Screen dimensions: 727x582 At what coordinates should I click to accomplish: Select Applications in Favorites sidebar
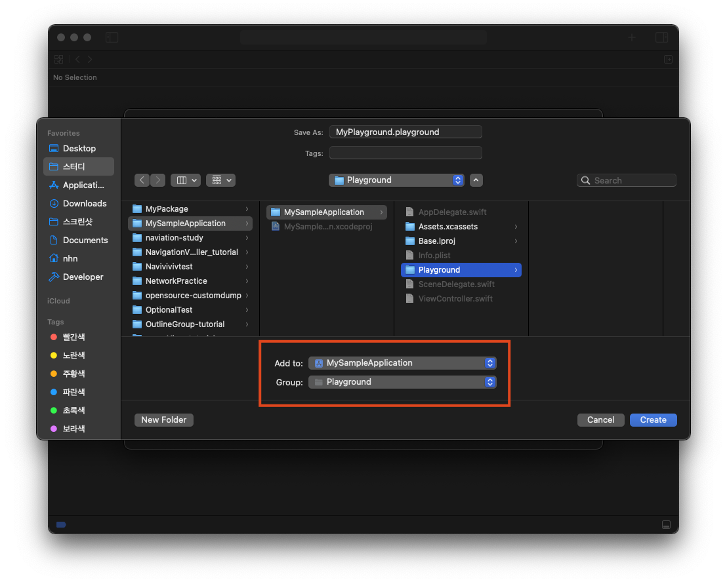tap(79, 185)
